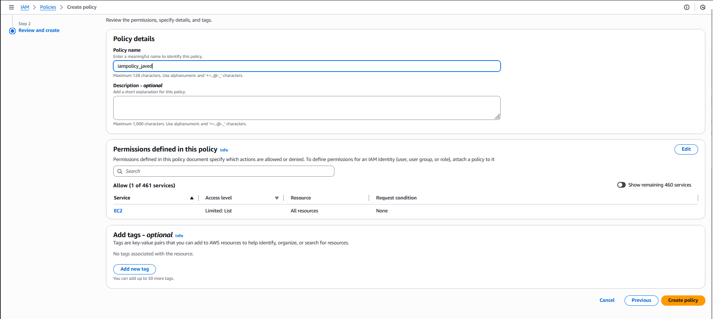
Task: Open the Policies breadcrumb link
Action: click(48, 7)
